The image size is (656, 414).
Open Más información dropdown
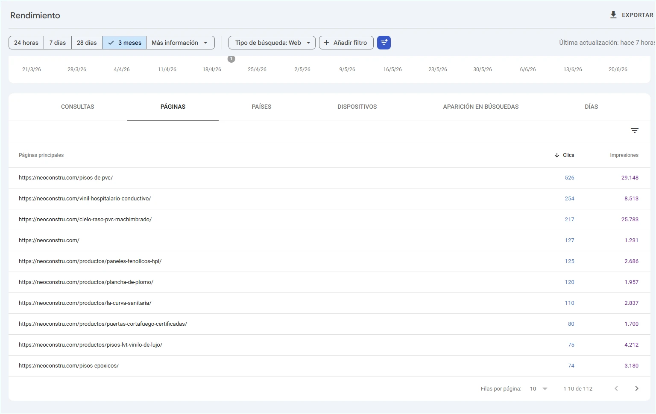[x=180, y=43]
